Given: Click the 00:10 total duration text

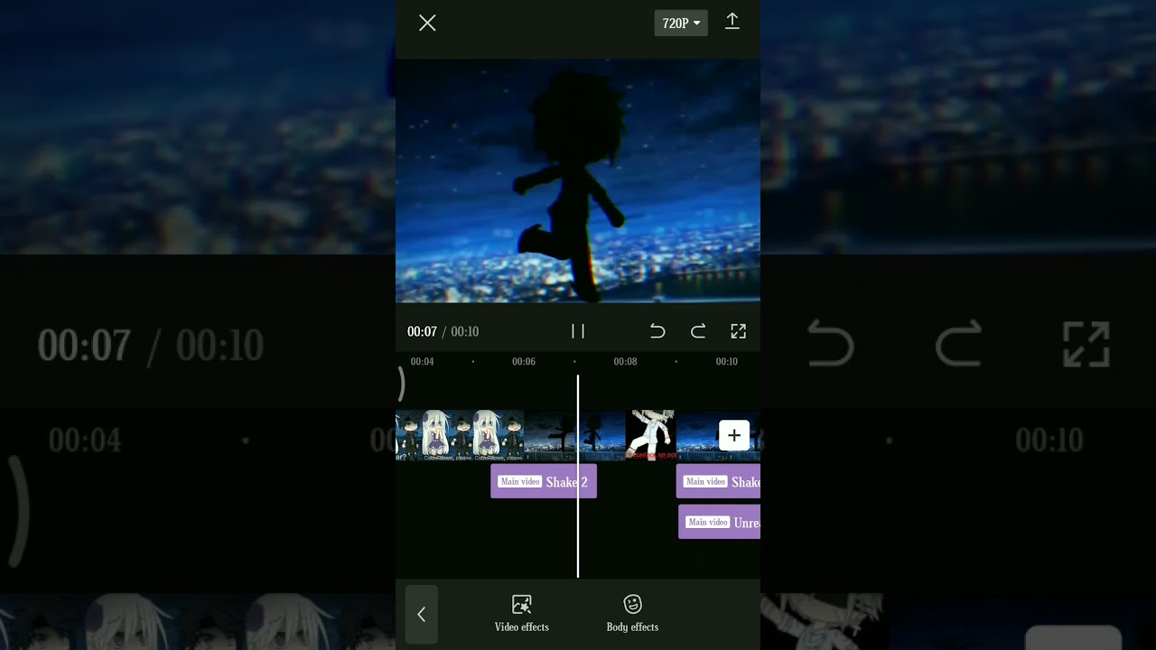Looking at the screenshot, I should click(x=464, y=331).
